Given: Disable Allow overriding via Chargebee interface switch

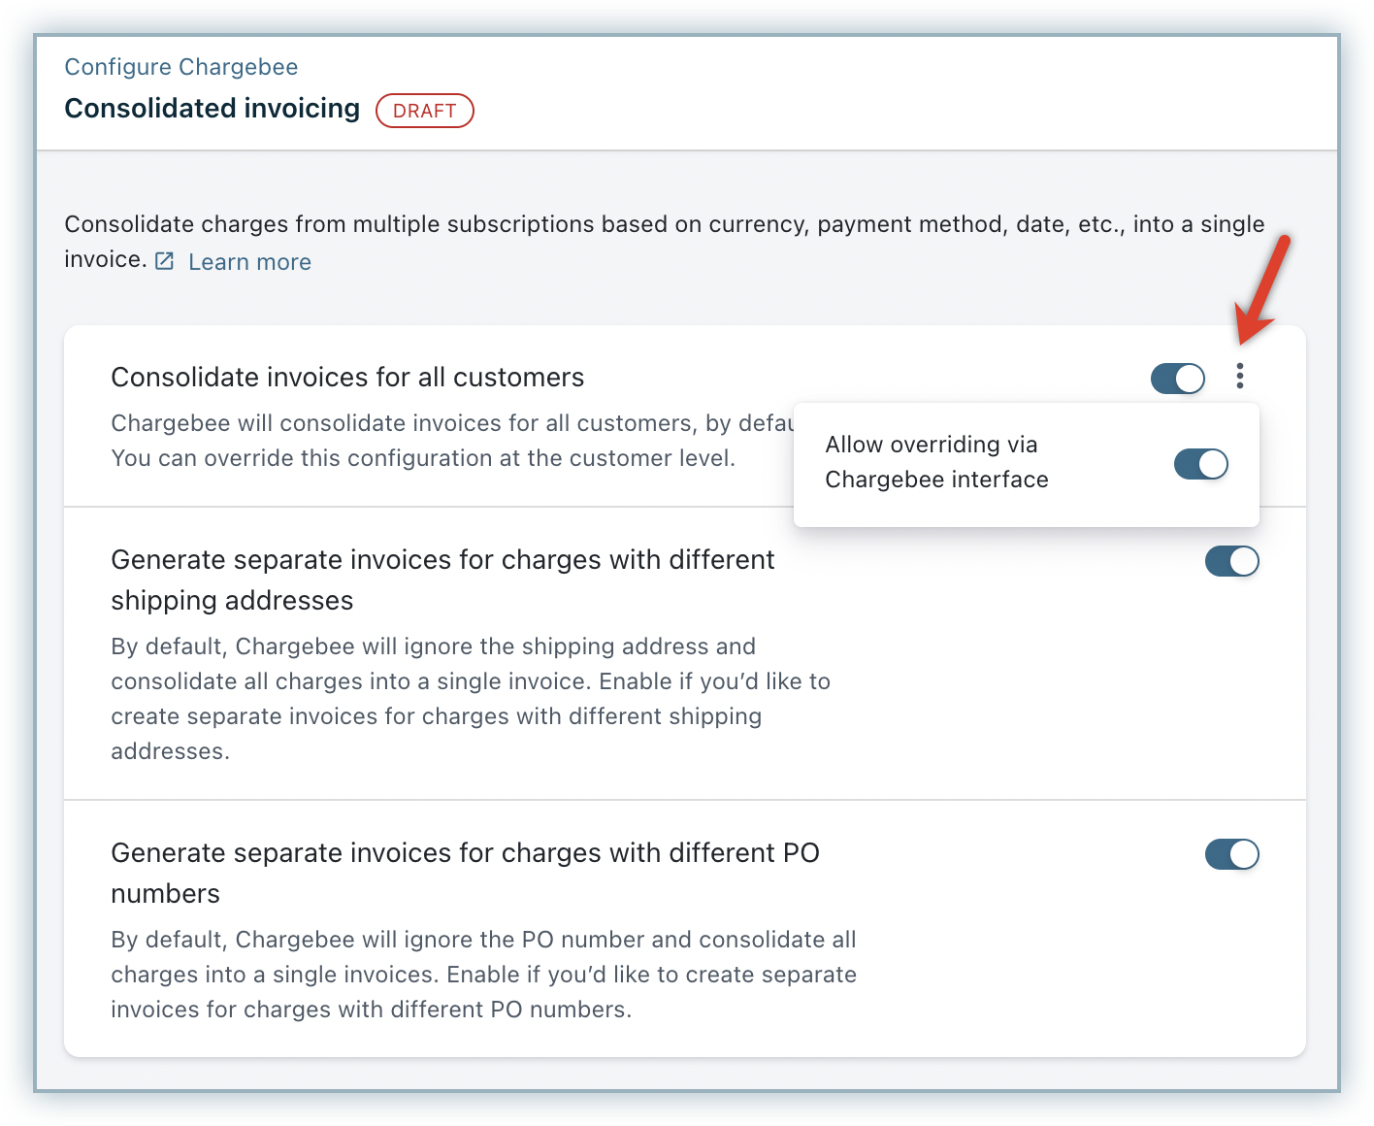Looking at the screenshot, I should [x=1200, y=464].
